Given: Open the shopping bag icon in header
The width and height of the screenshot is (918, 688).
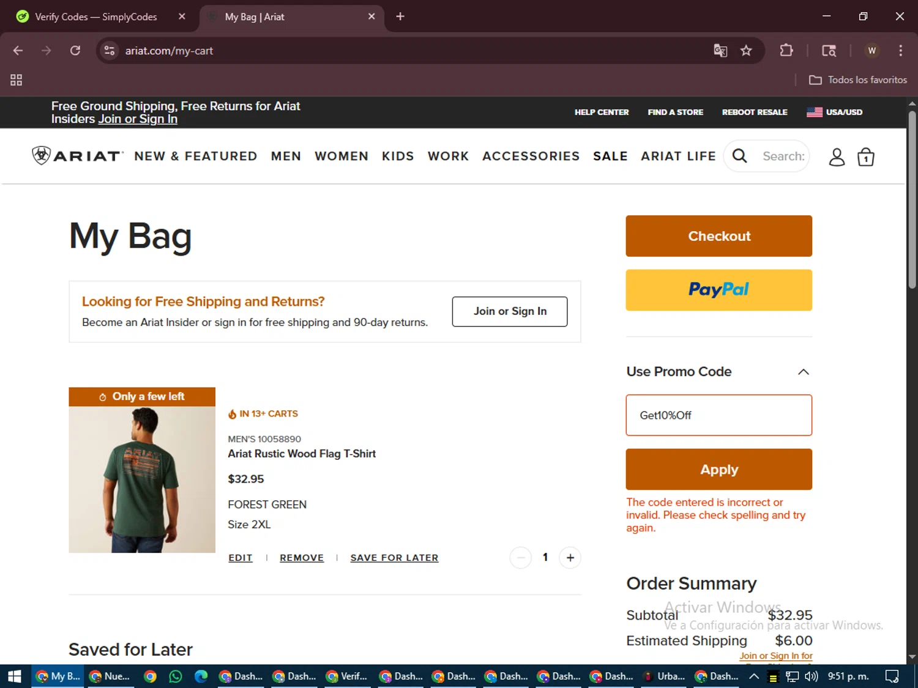Looking at the screenshot, I should (x=865, y=157).
